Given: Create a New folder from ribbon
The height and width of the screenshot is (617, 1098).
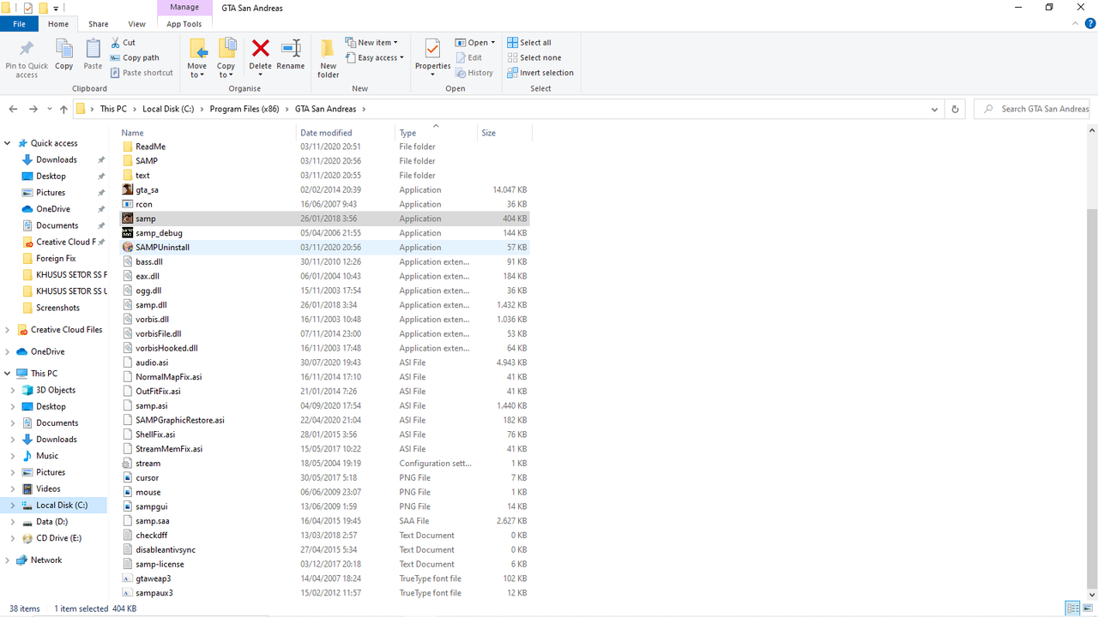Looking at the screenshot, I should pyautogui.click(x=329, y=58).
